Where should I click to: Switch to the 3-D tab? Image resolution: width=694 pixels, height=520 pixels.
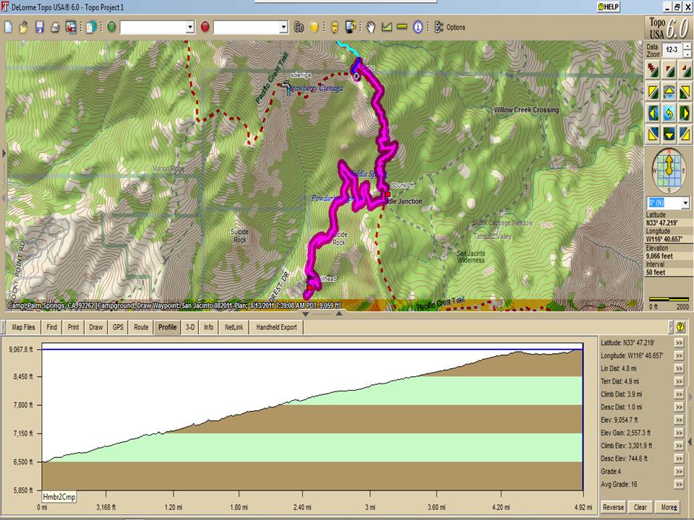click(190, 327)
